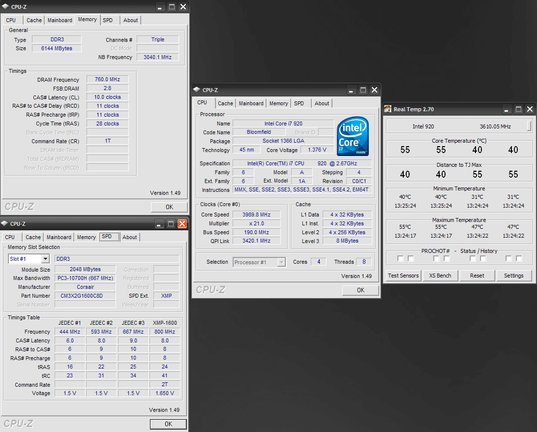Close the Real Temp window

pyautogui.click(x=530, y=109)
